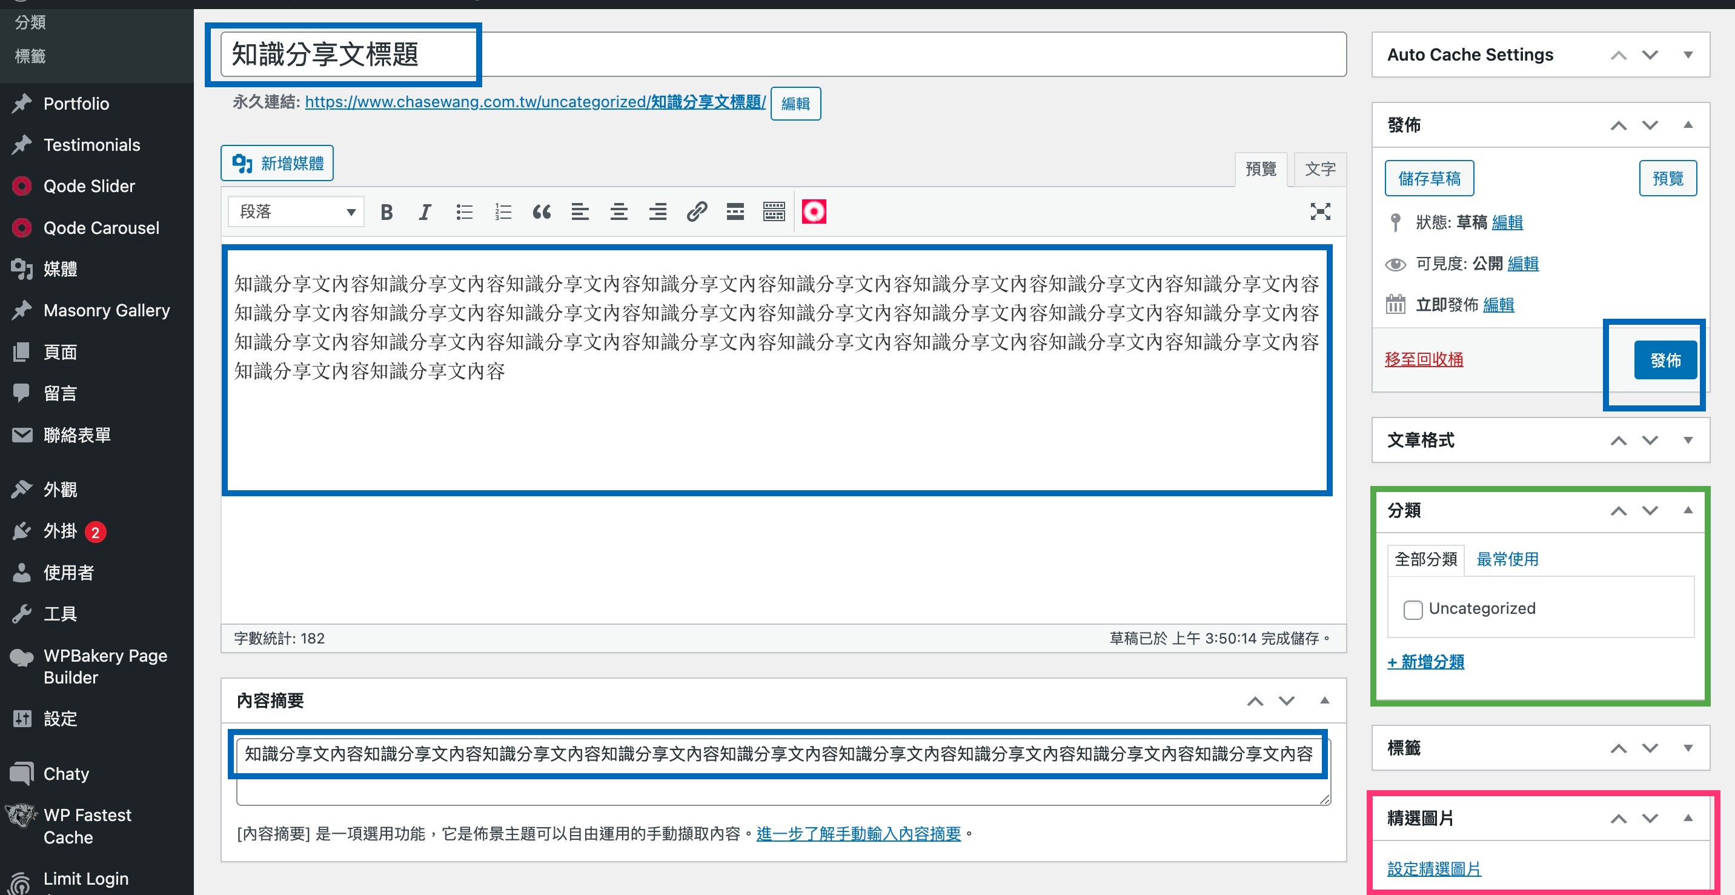This screenshot has width=1735, height=895.
Task: Click 移至回收桶 move to trash link
Action: (1424, 359)
